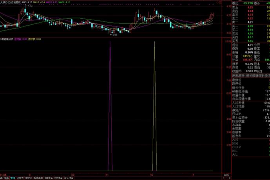Click the 买一 price 4.20
The image size is (270, 180).
click(x=250, y=26)
